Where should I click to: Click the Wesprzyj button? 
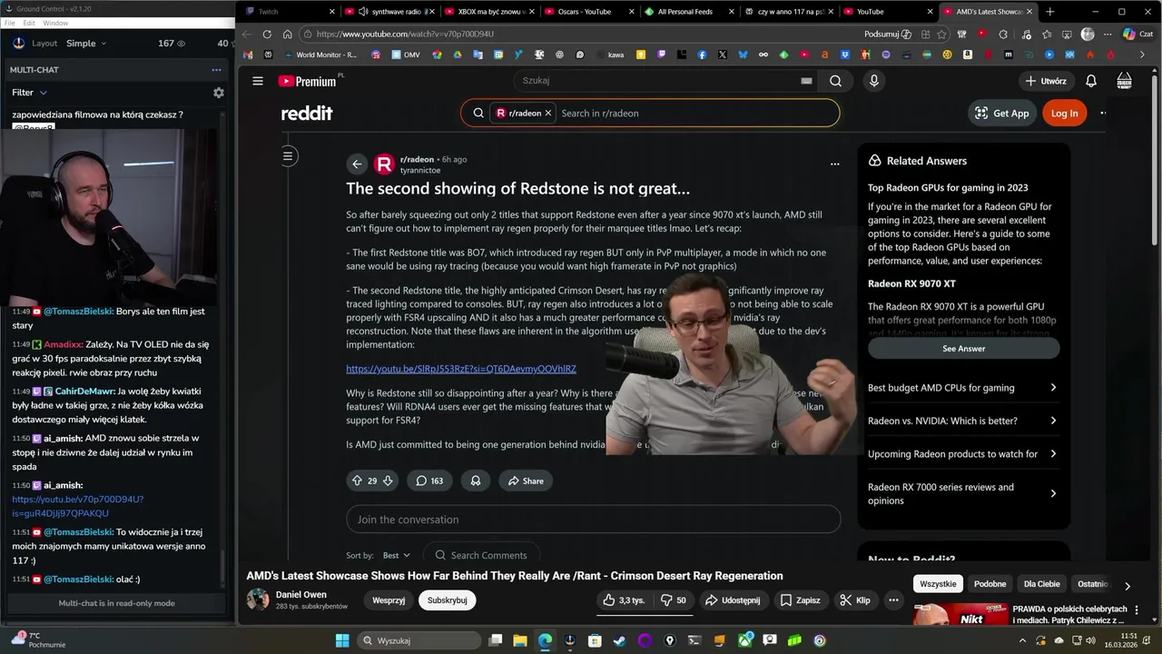click(389, 599)
